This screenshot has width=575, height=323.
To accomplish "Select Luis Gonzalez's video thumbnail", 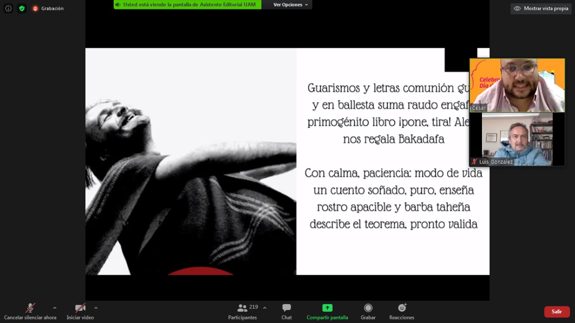I will pyautogui.click(x=517, y=139).
